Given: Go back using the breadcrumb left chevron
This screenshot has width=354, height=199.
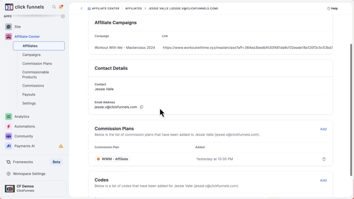Looking at the screenshot, I should click(82, 9).
